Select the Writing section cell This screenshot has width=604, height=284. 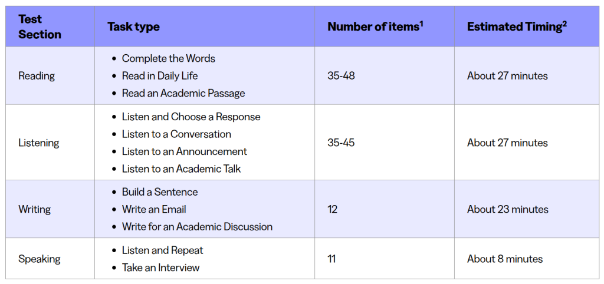click(35, 209)
